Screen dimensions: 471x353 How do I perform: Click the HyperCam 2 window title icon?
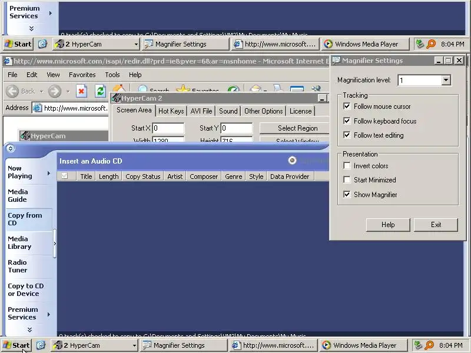pyautogui.click(x=116, y=98)
